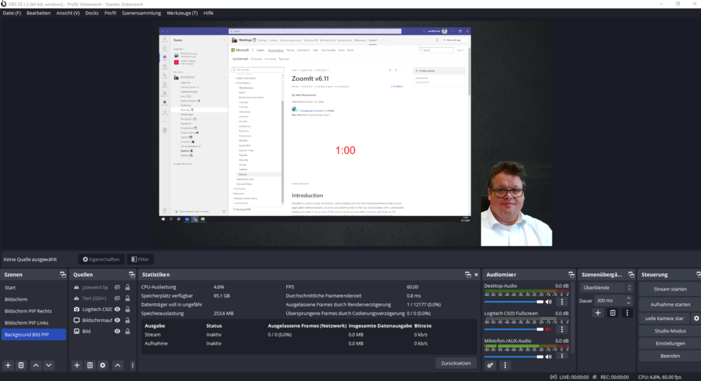Viewport: 701px width, 381px height.
Task: Move source up in the Quellen toolbar
Action: coord(118,365)
